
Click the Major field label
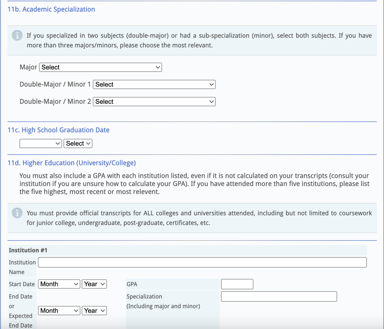(28, 67)
